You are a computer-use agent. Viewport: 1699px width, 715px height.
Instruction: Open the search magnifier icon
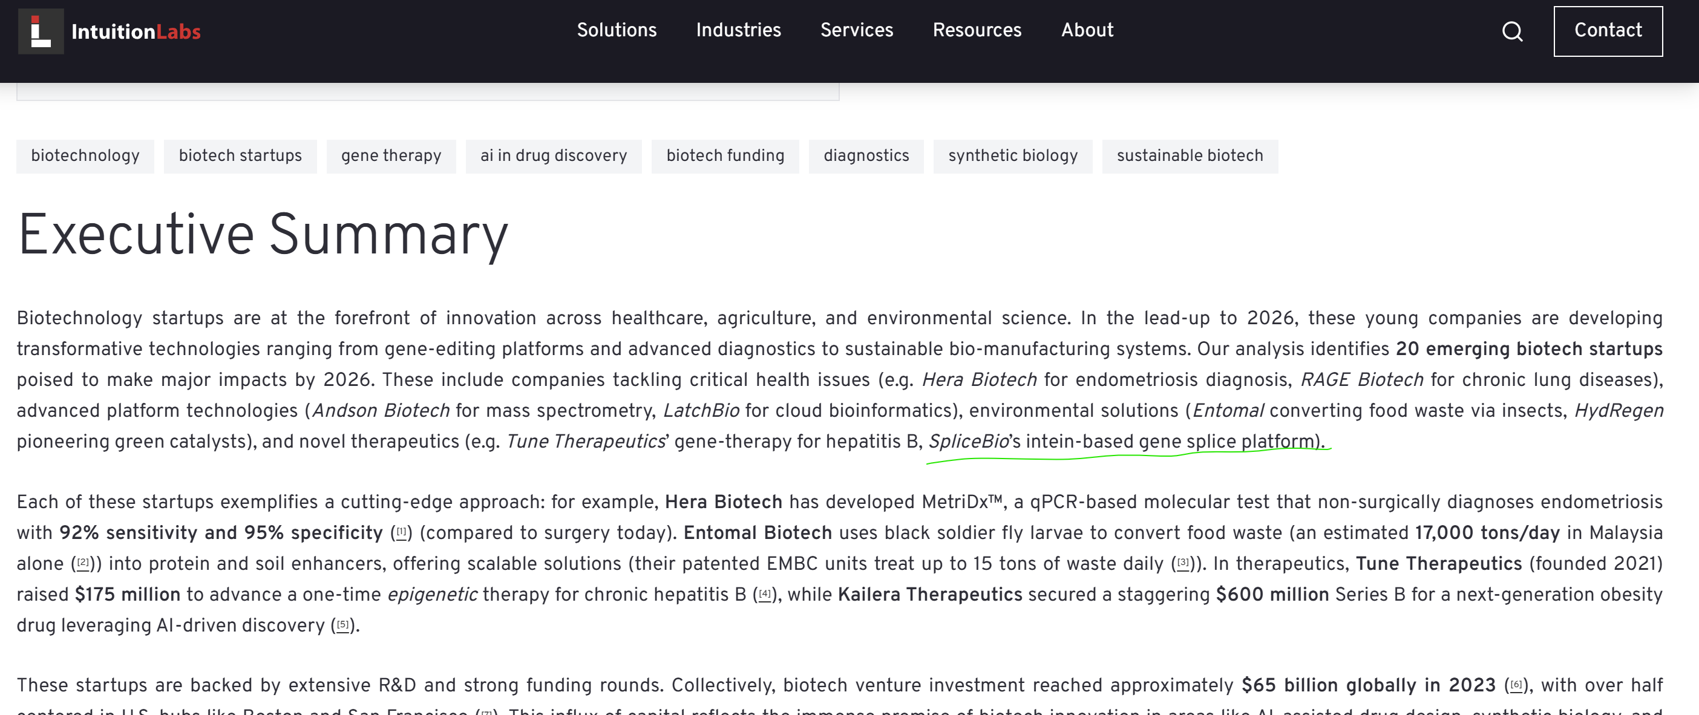(x=1513, y=31)
